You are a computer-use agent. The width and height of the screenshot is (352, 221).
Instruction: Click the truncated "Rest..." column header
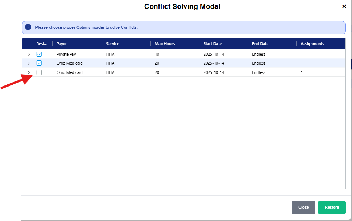pos(42,44)
